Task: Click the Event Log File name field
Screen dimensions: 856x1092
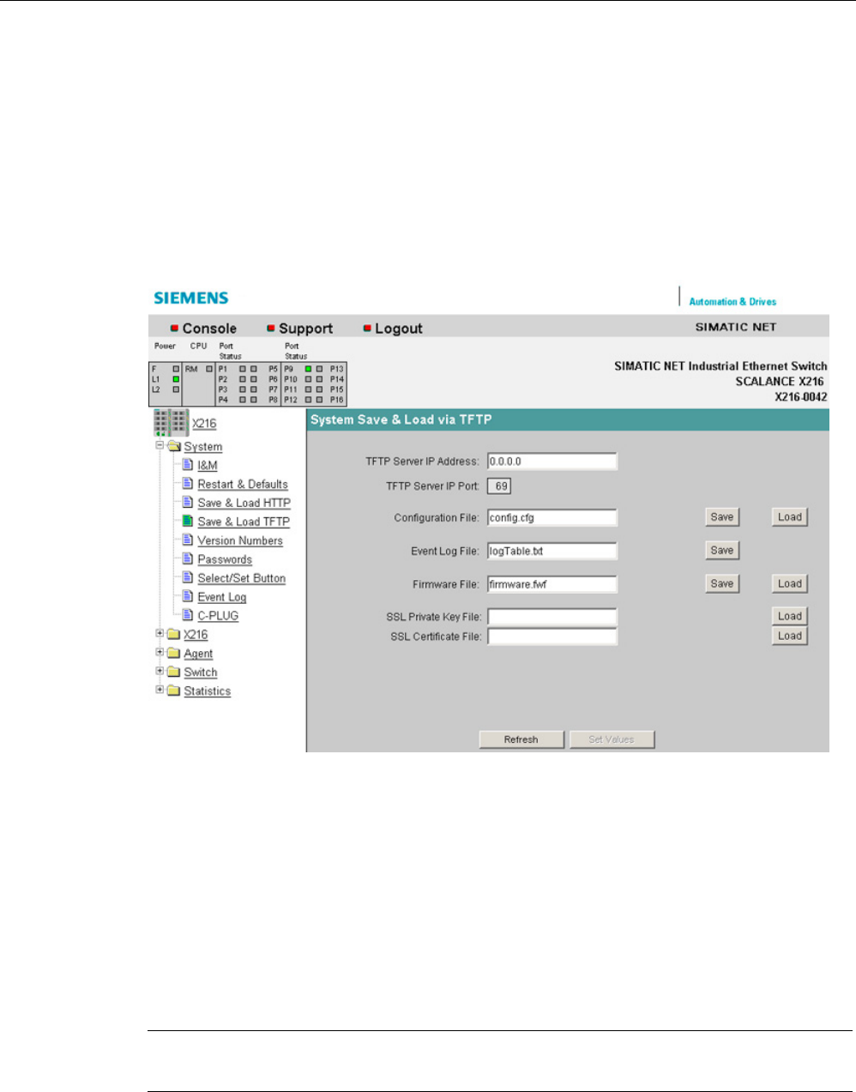Action: click(x=552, y=551)
